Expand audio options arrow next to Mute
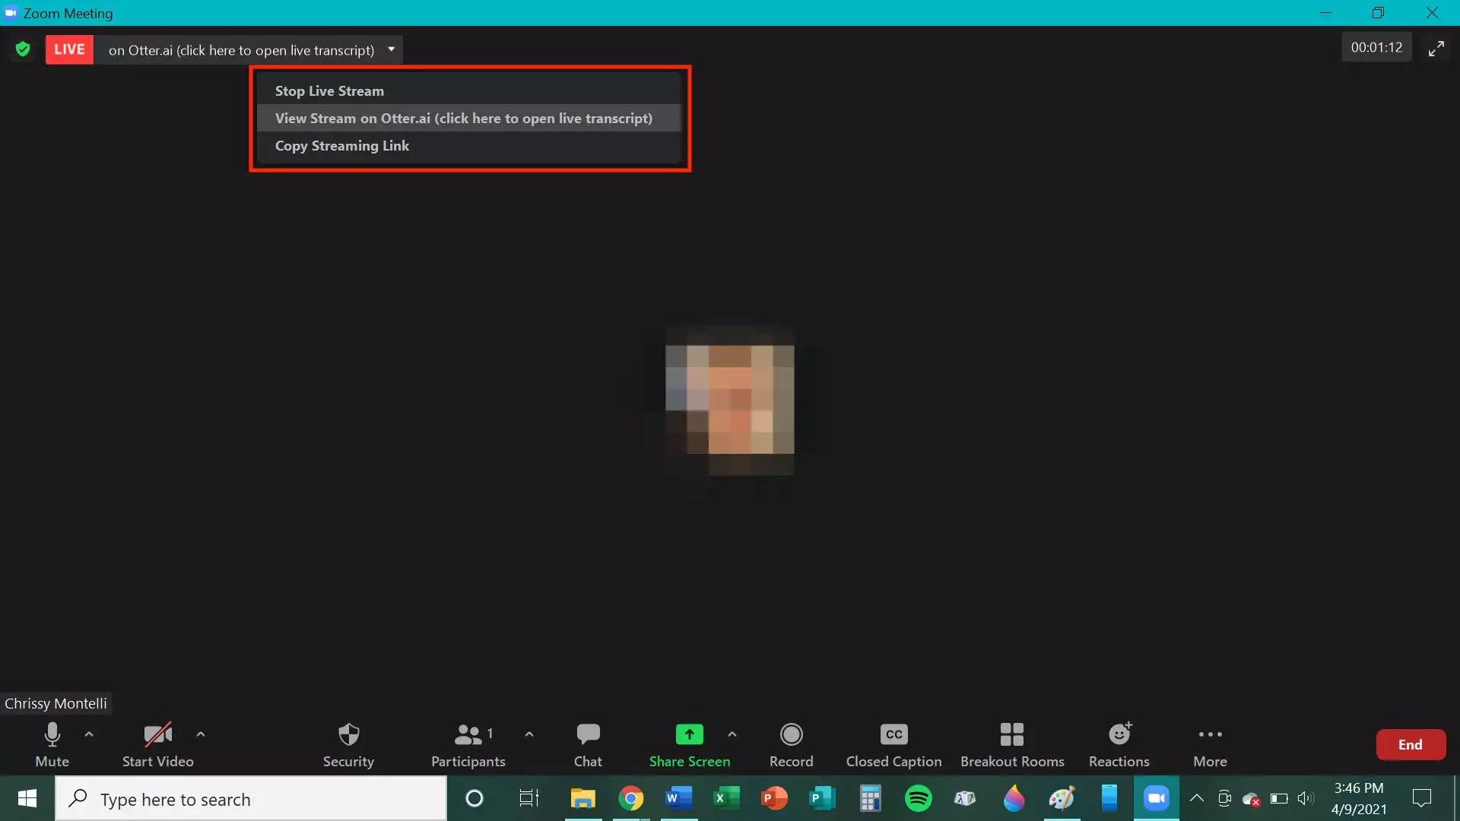Image resolution: width=1460 pixels, height=821 pixels. click(x=89, y=734)
